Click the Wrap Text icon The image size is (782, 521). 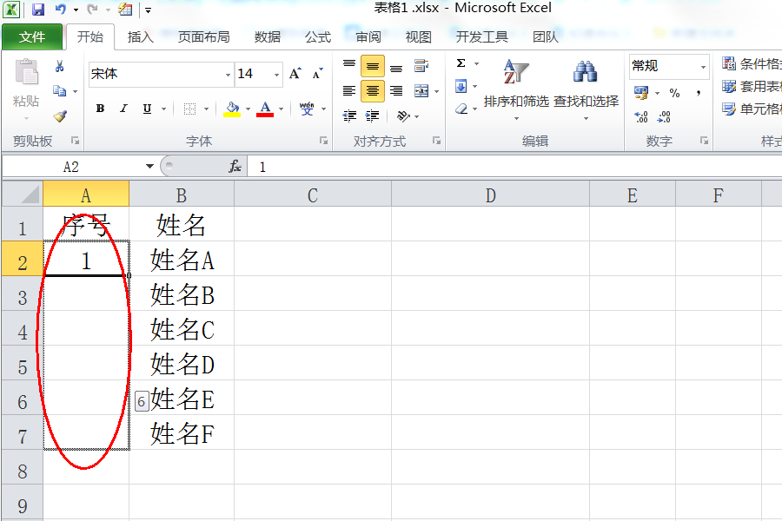pos(421,66)
